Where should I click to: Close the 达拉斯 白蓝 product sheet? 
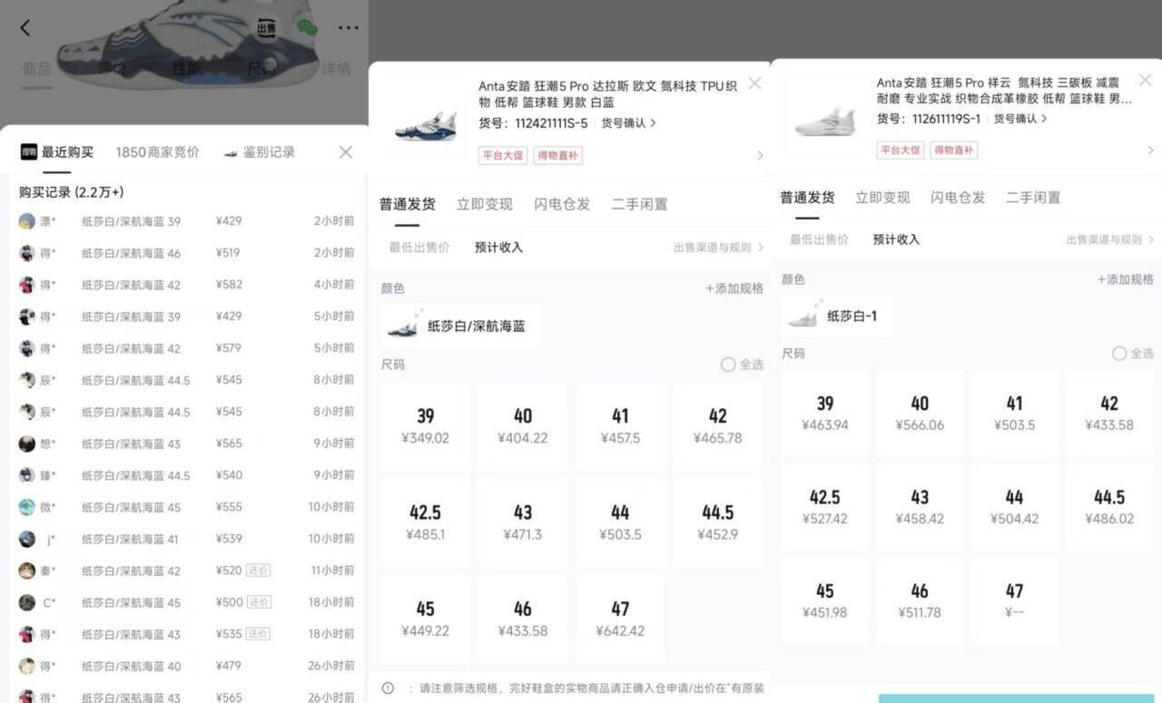pyautogui.click(x=754, y=83)
